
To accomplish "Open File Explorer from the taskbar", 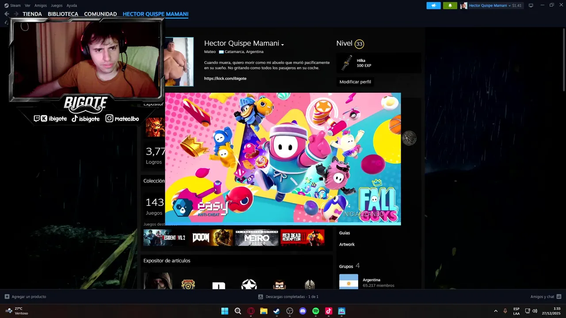I will pos(264,311).
